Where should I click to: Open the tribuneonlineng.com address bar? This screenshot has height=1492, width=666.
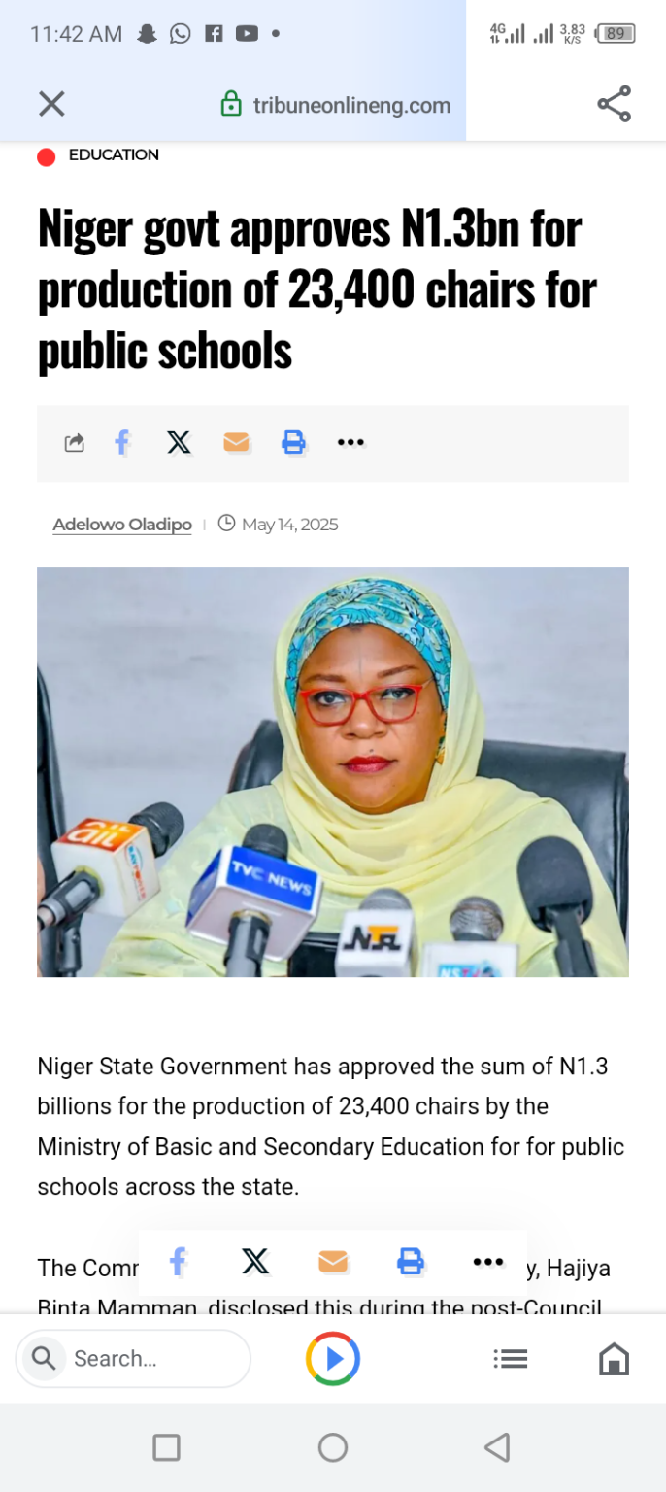pos(336,105)
